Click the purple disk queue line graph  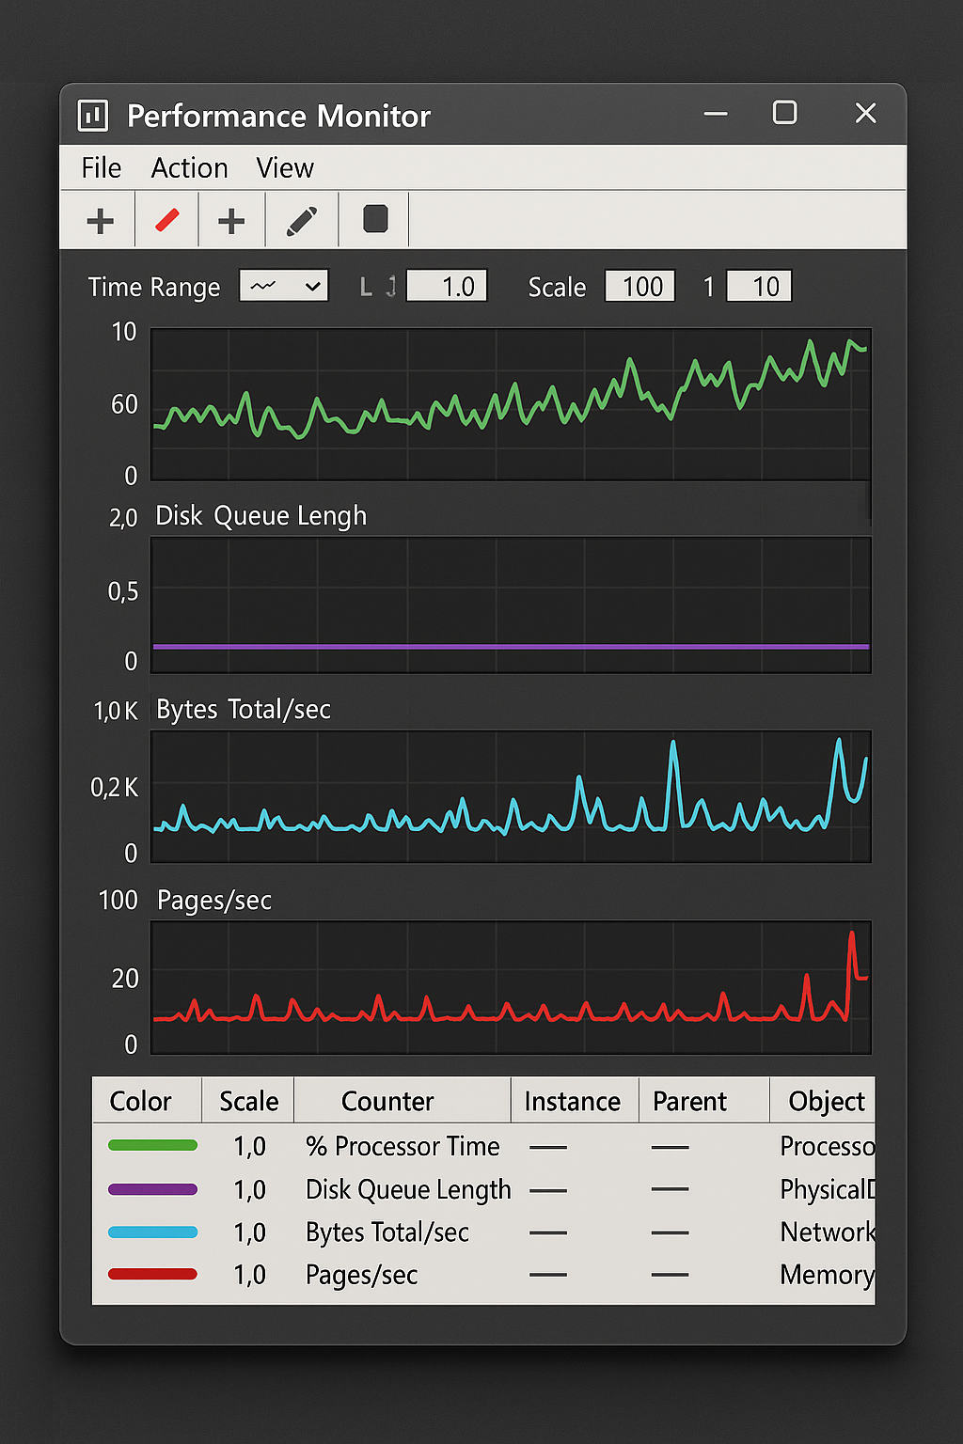(x=511, y=604)
